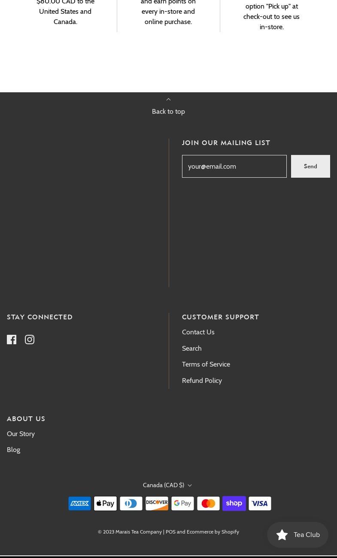Screen dimensions: 337x558
Task: Open the Facebook page icon
Action: (12, 340)
